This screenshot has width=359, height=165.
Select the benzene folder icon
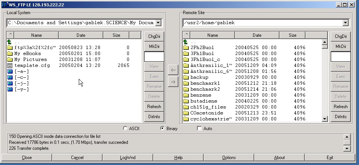coord(186,95)
